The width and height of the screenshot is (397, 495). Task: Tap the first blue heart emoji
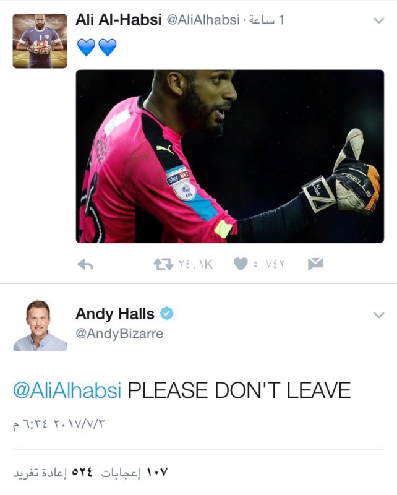(86, 48)
